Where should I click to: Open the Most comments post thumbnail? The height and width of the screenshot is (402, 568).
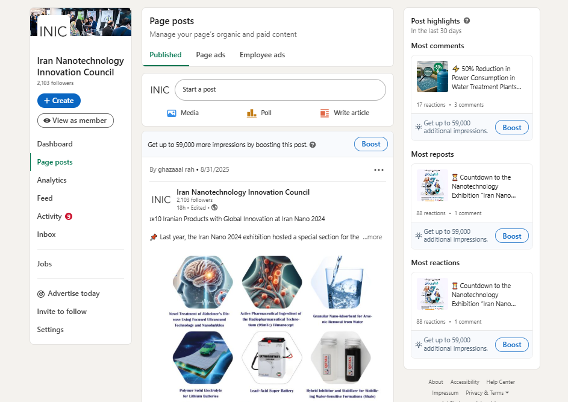coord(432,77)
